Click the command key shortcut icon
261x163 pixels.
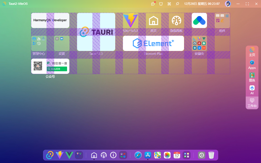click(x=169, y=4)
